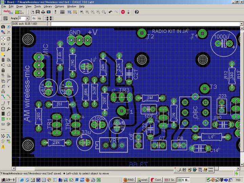This screenshot has height=183, width=244.
Task: Expand the Angle dropdown list
Action: (28, 18)
